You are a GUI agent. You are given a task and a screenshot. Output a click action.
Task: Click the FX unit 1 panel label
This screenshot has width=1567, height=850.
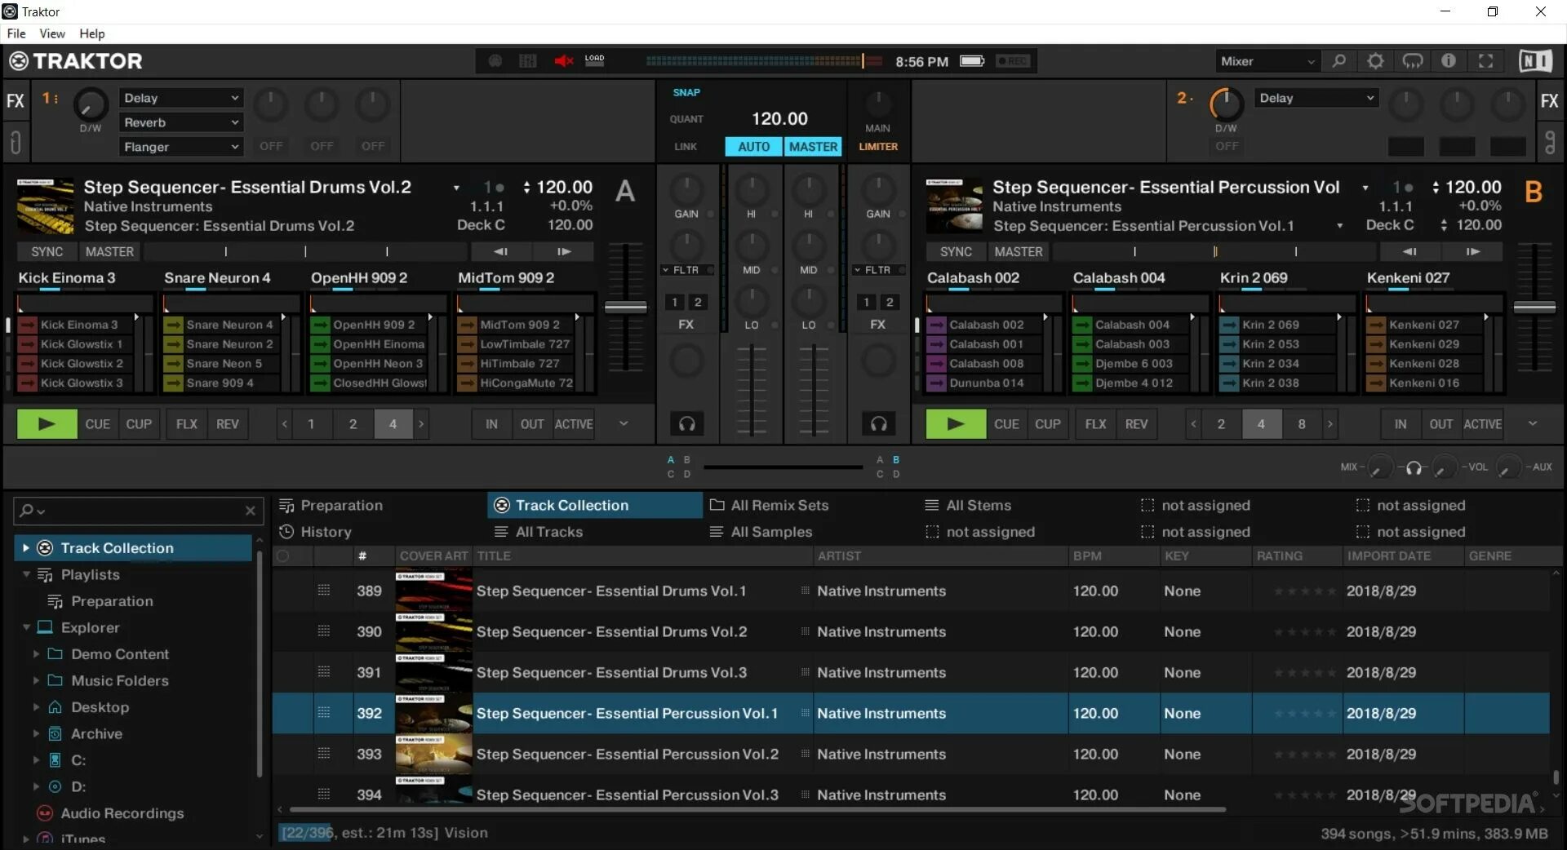click(x=16, y=101)
